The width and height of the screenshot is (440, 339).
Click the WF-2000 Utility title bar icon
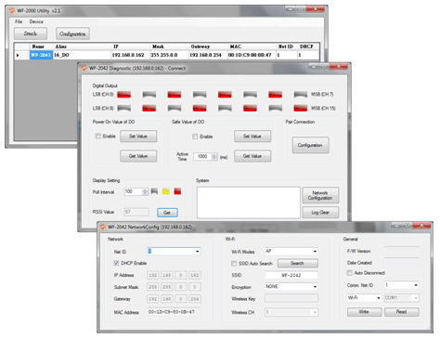click(x=12, y=11)
